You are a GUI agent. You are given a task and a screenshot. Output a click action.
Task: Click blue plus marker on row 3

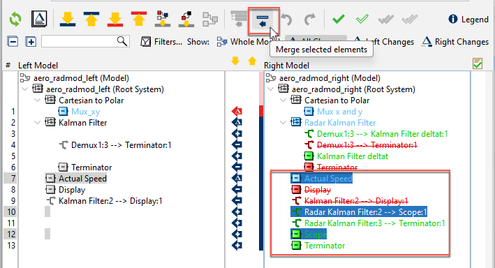(237, 134)
